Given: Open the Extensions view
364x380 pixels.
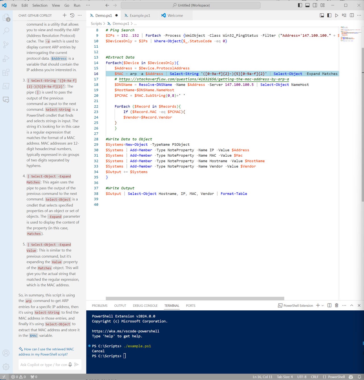Looking at the screenshot, I should tap(6, 72).
